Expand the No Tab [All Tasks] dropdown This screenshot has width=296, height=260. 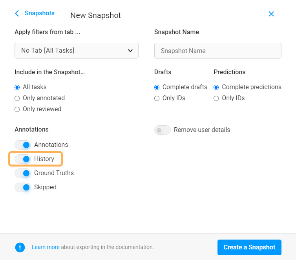click(77, 51)
